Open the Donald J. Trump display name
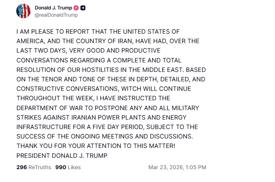This screenshot has width=275, height=182. click(x=53, y=8)
